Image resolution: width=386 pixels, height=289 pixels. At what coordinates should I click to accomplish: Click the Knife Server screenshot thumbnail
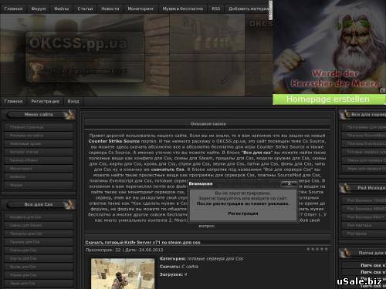click(x=123, y=274)
